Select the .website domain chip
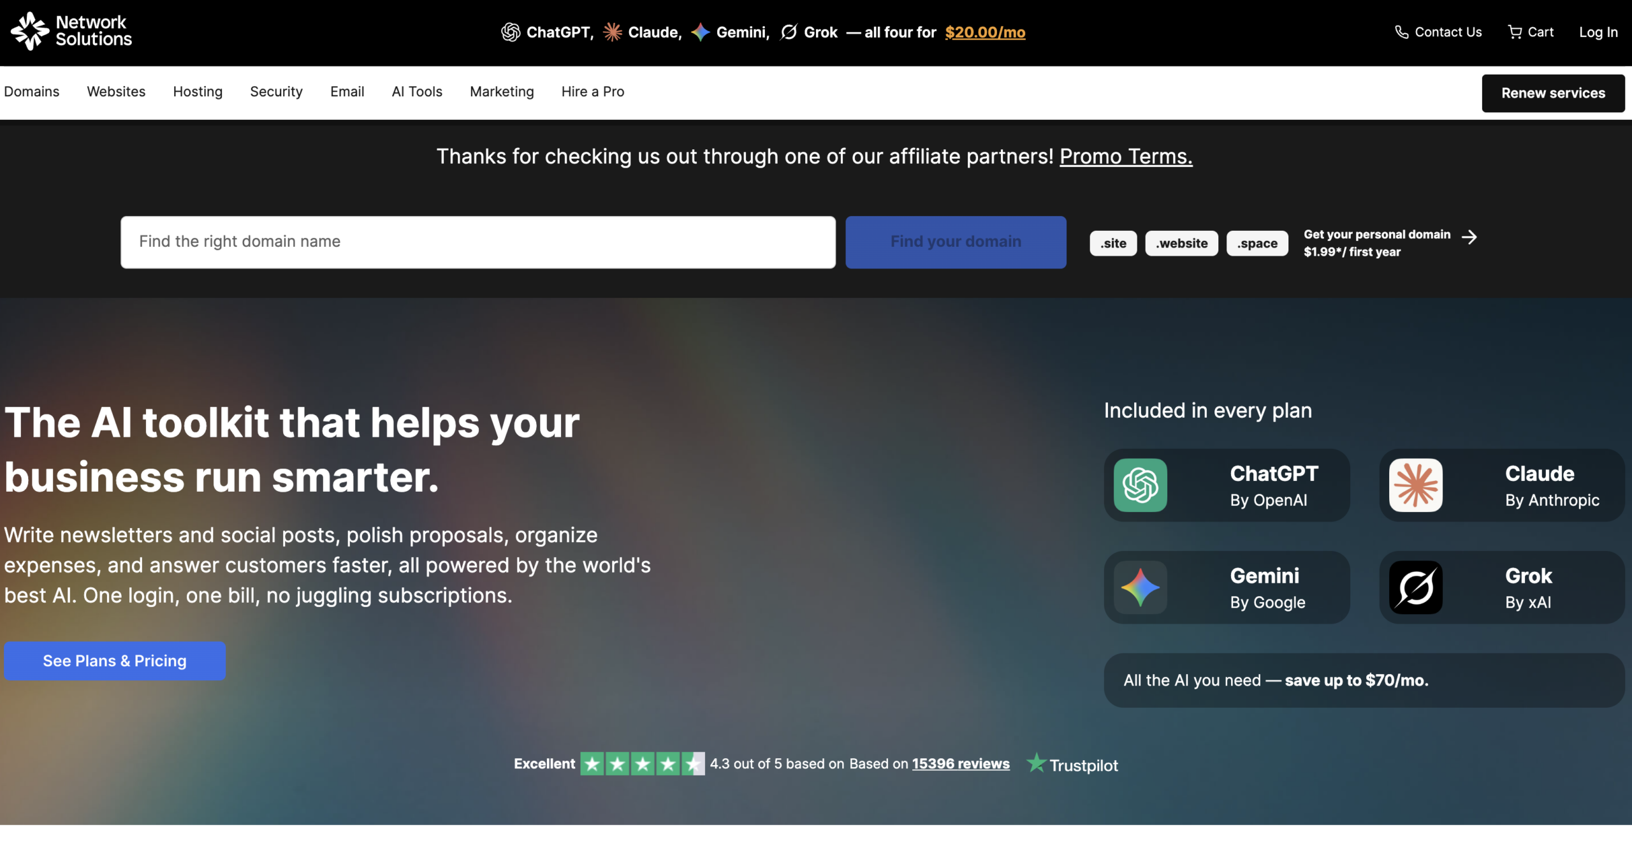The width and height of the screenshot is (1632, 843). 1181,243
